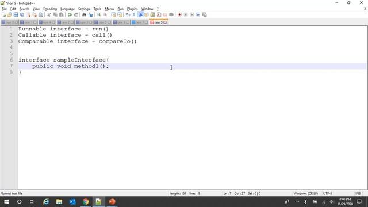Toggle the Function List panel icon
Image resolution: width=368 pixels, height=207 pixels.
click(x=159, y=14)
